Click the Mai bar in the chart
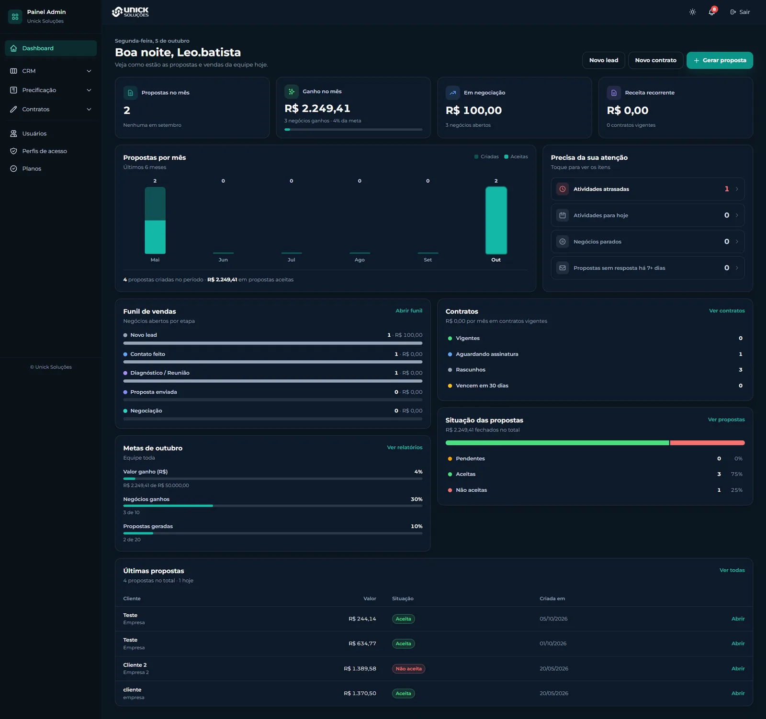Viewport: 766px width, 719px height. 155,220
